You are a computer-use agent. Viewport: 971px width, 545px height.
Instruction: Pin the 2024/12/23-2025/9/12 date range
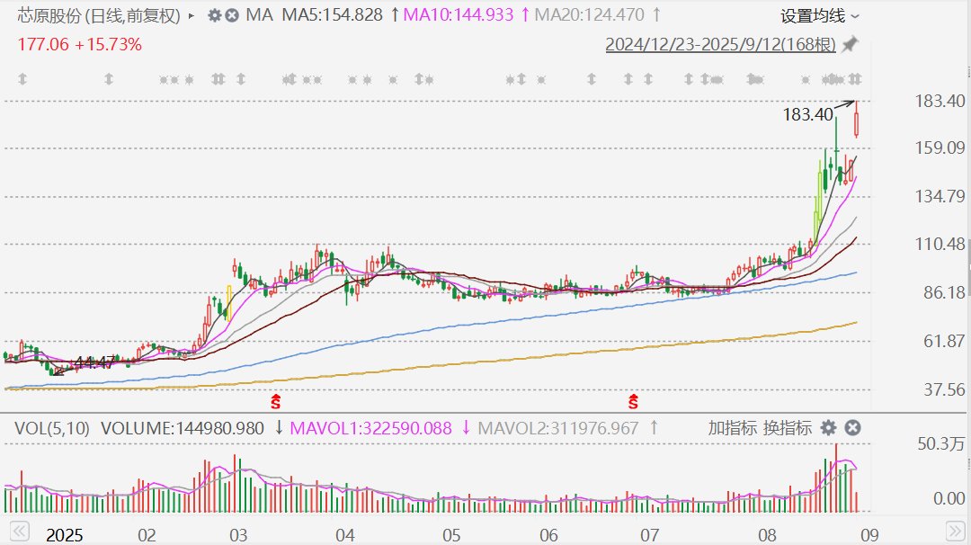(x=851, y=45)
